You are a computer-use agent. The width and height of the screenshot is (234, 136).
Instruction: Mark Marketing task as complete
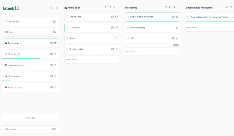pyautogui.click(x=67, y=27)
